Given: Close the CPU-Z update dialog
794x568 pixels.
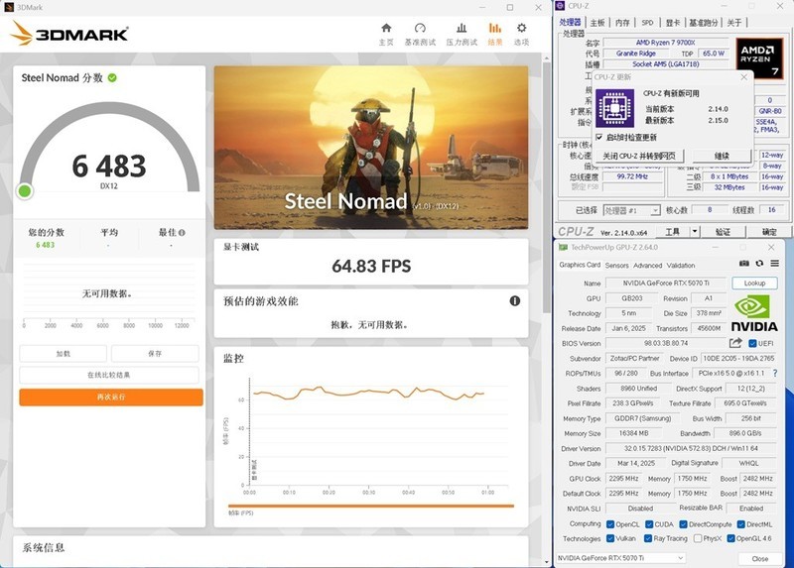Looking at the screenshot, I should pos(743,77).
